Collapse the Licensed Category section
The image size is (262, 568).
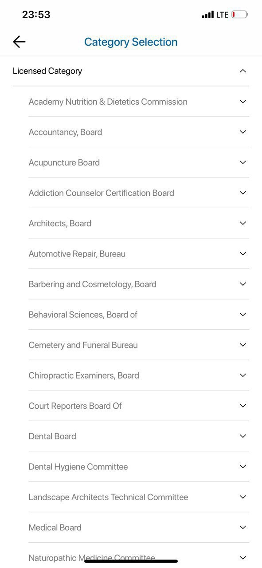pyautogui.click(x=242, y=71)
